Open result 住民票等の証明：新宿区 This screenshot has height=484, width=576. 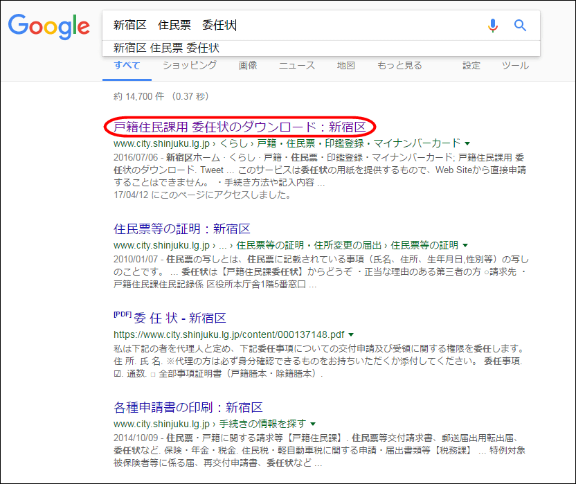[x=182, y=229]
